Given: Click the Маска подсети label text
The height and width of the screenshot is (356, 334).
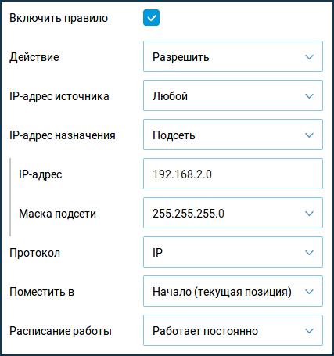Looking at the screenshot, I should tap(58, 214).
